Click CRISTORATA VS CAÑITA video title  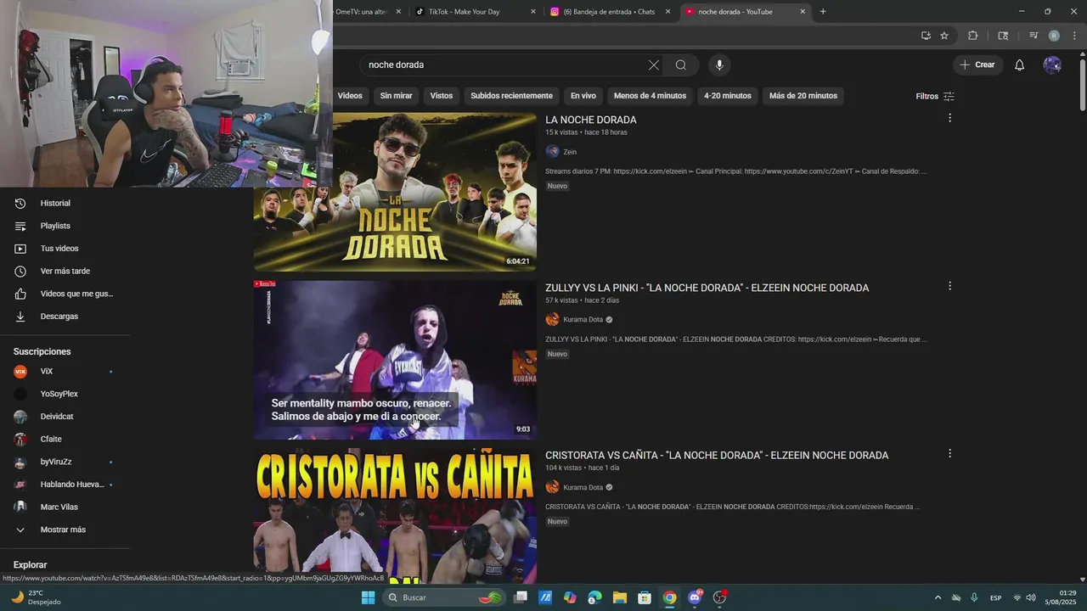pos(717,456)
